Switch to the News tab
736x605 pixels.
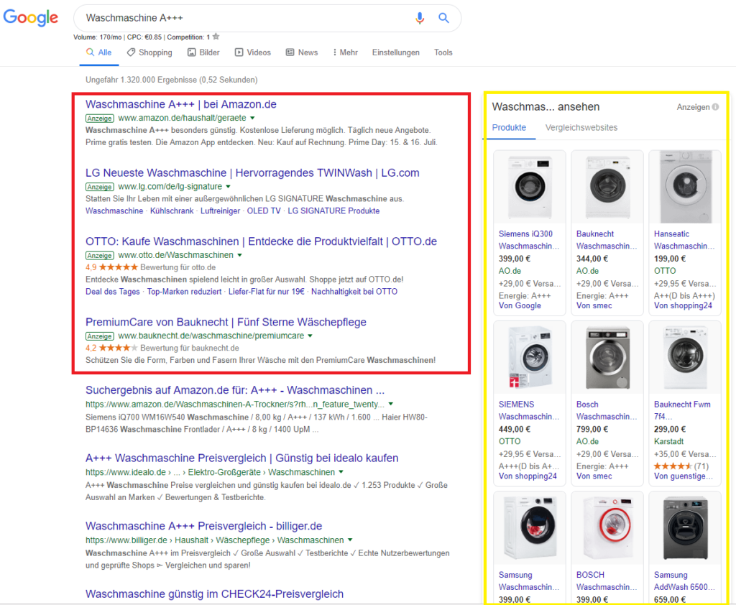302,52
